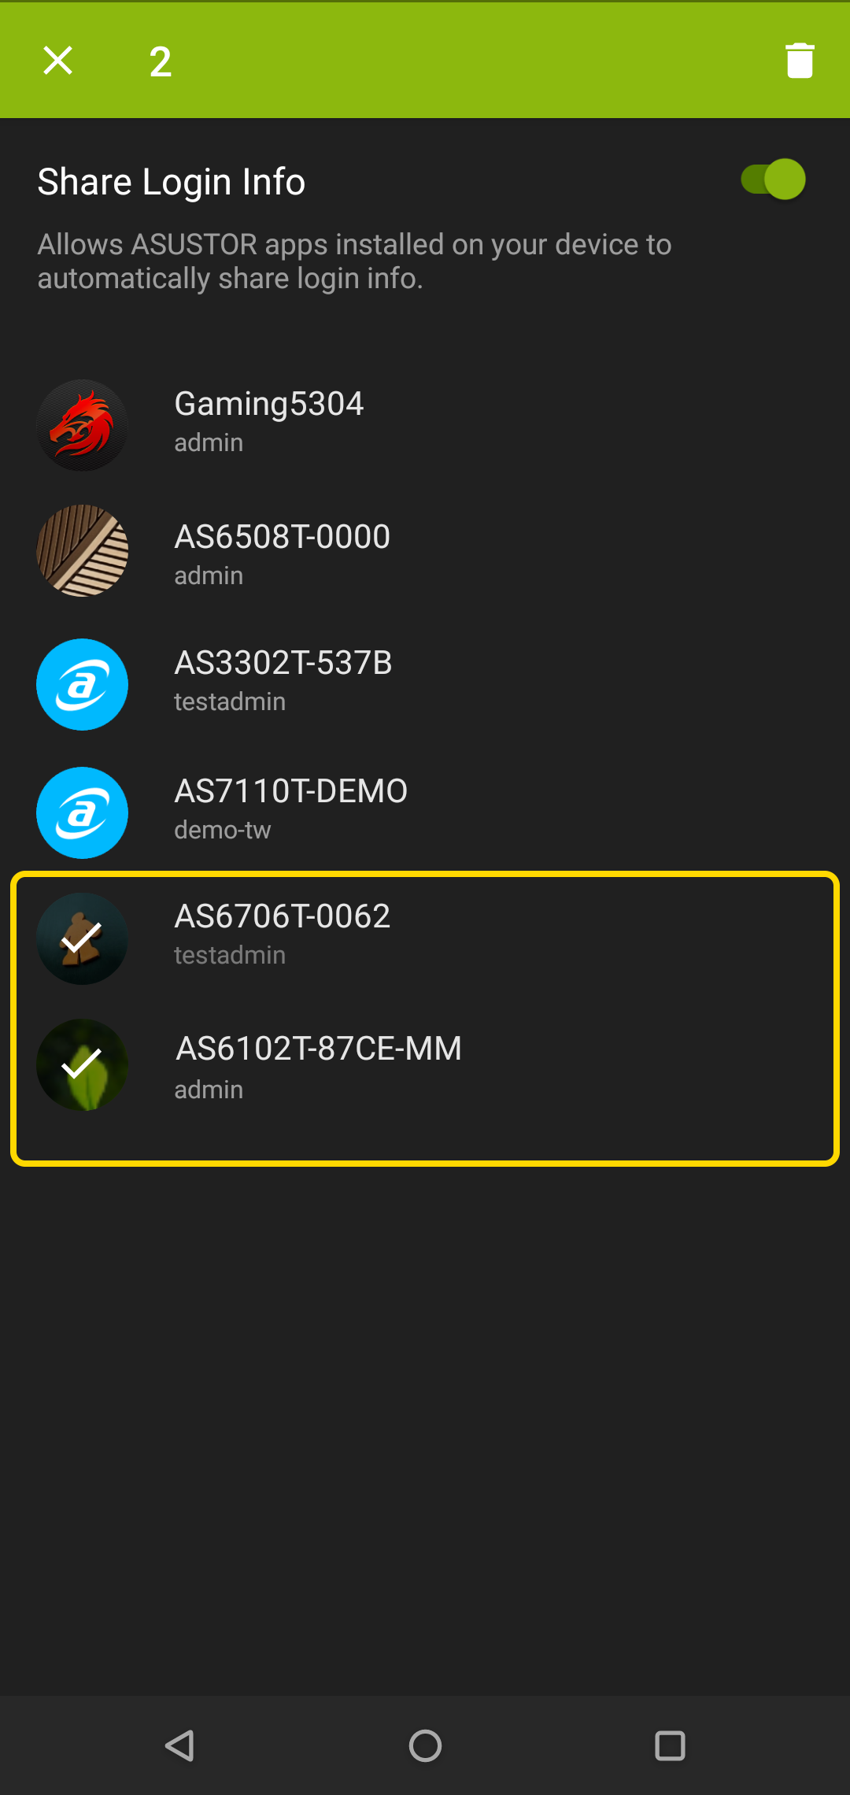Open Android recent apps square button
850x1795 pixels.
(670, 1745)
